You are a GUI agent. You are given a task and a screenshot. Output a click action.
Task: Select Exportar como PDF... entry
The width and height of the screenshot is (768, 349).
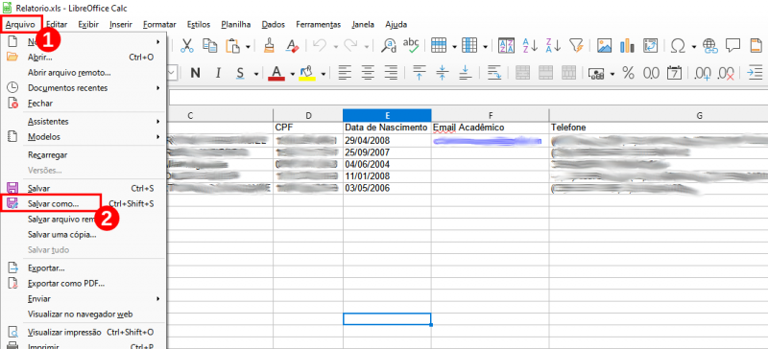click(x=66, y=284)
